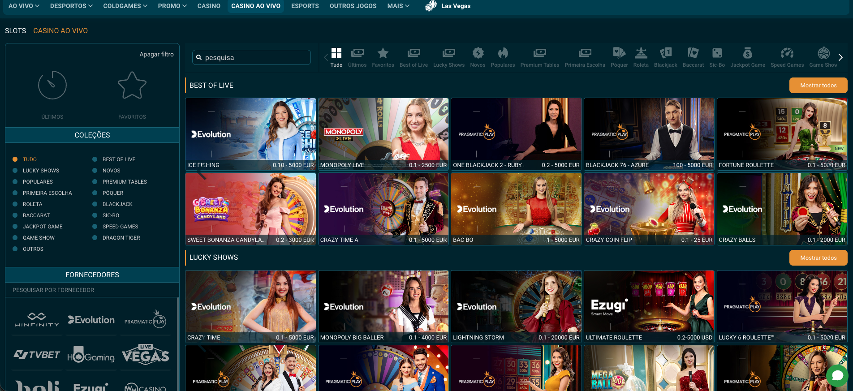853x391 pixels.
Task: Open the Póquer cards icon
Action: [619, 53]
